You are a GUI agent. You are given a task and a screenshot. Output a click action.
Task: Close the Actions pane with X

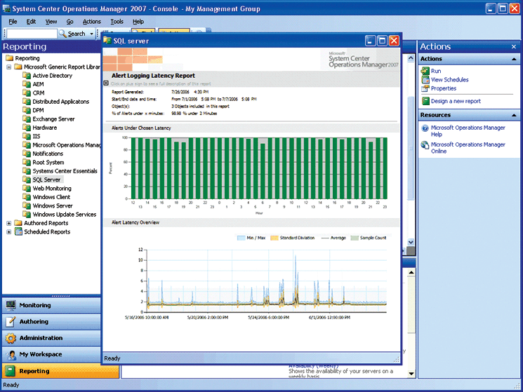point(514,46)
